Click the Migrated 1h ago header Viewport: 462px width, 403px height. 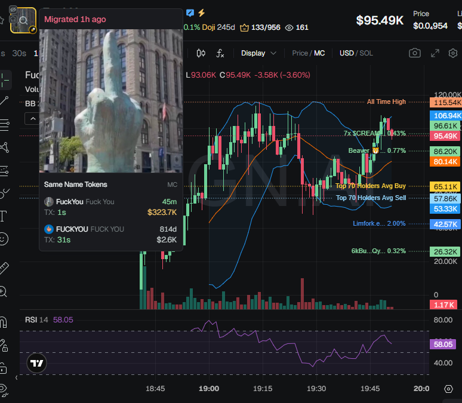click(x=75, y=20)
